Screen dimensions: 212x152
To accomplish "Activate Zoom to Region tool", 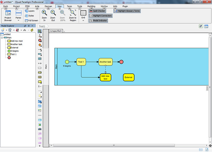I will tap(73, 15).
